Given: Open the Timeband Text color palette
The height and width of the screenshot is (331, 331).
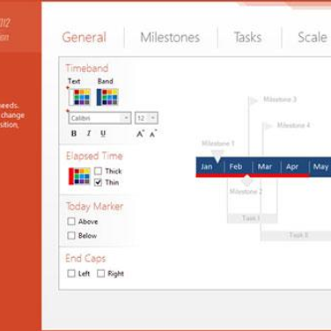Looking at the screenshot, I should (79, 97).
